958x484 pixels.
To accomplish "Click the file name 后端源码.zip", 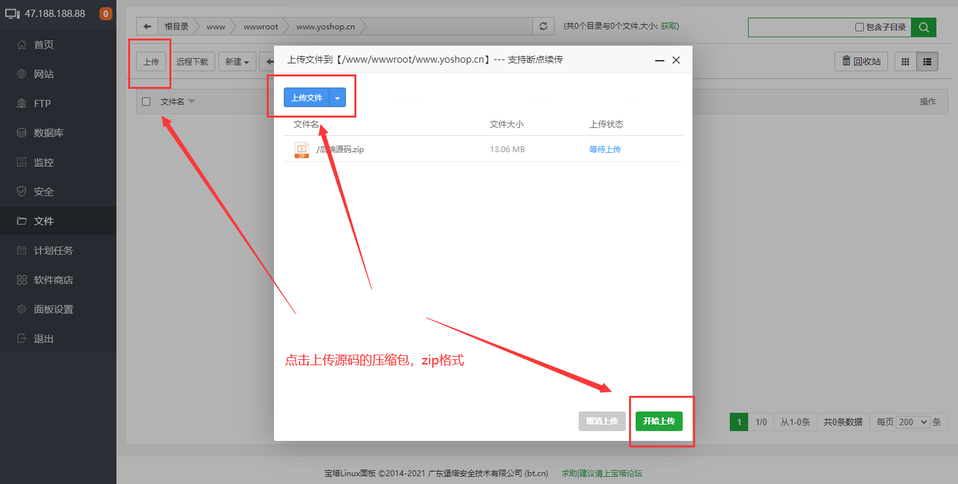I will [340, 150].
